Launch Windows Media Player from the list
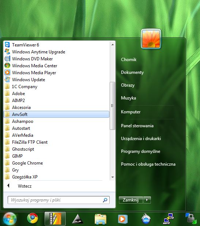This screenshot has height=226, width=200. click(56, 73)
